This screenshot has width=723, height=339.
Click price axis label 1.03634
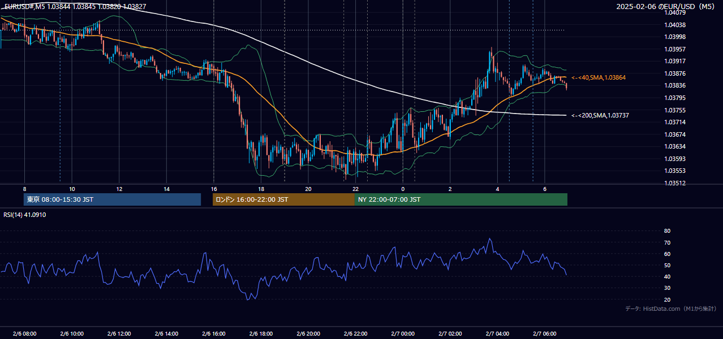[x=675, y=146]
